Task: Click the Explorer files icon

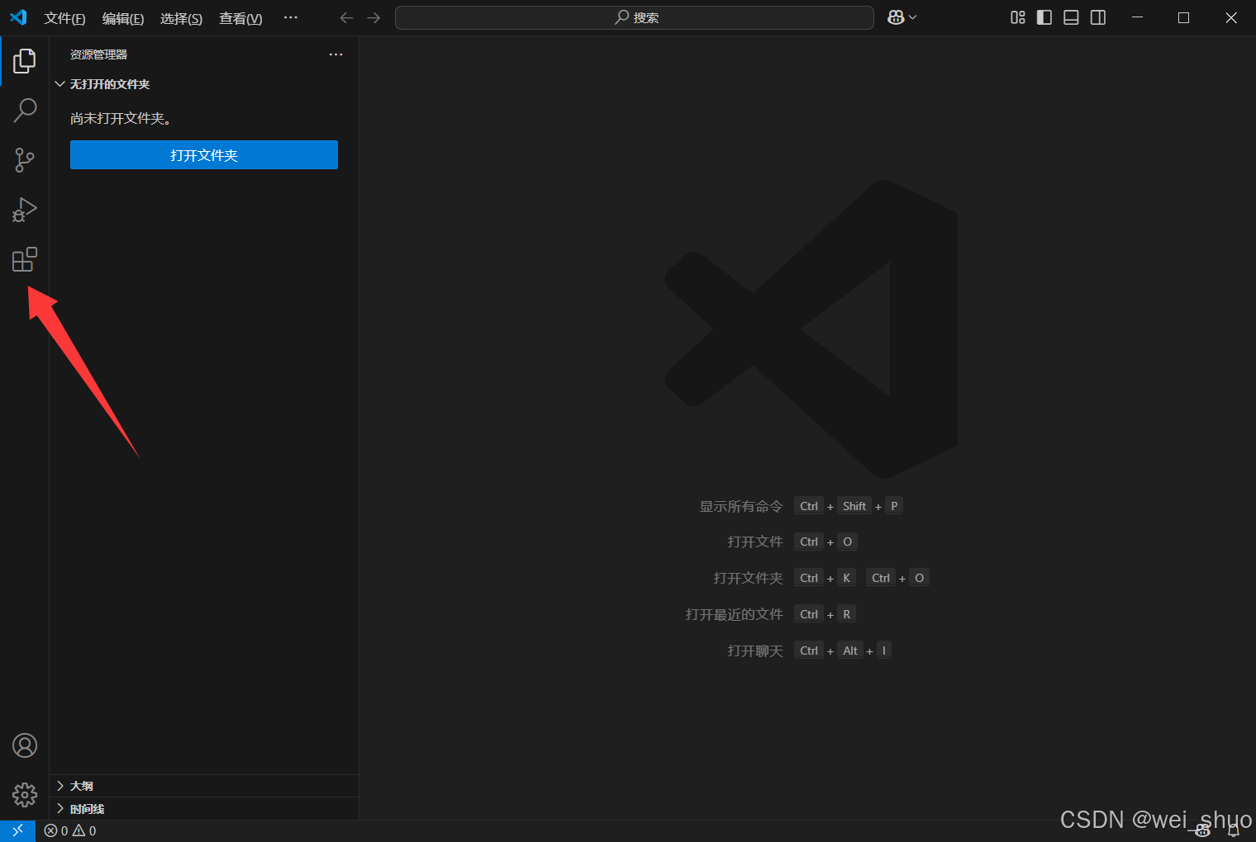Action: (25, 60)
